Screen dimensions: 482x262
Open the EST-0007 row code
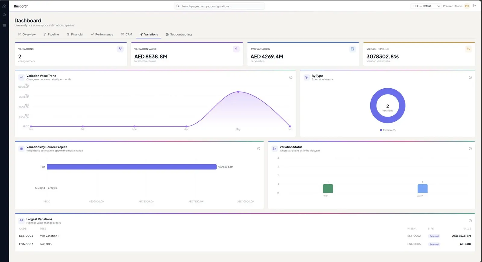26,244
